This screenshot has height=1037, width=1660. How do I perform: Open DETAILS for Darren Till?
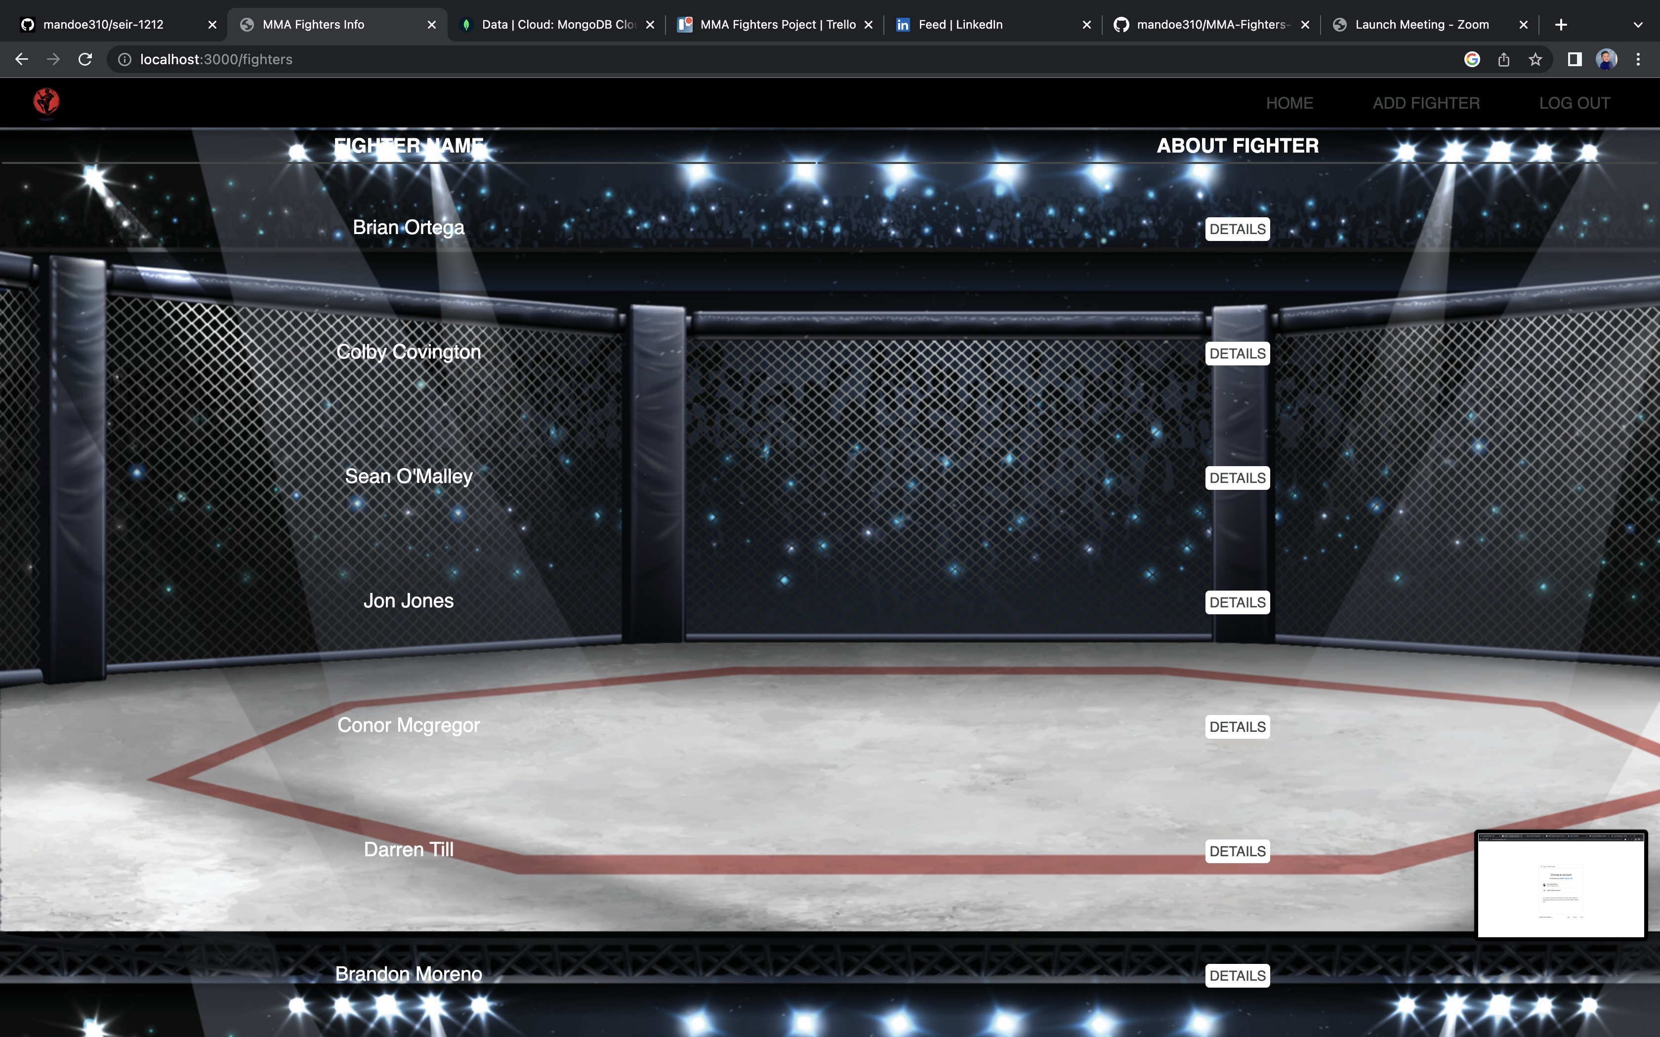[x=1238, y=851]
